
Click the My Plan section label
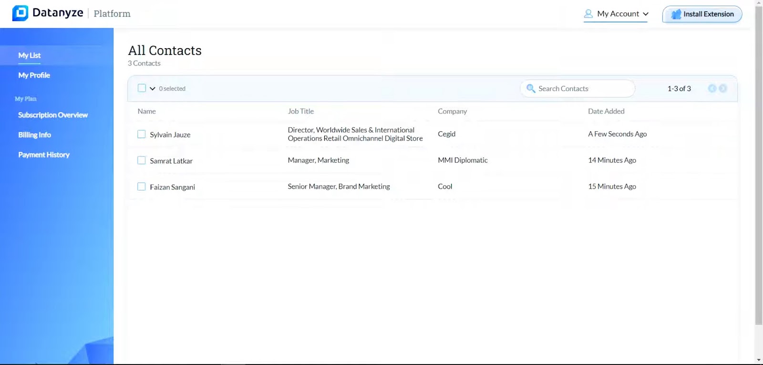[x=26, y=99]
